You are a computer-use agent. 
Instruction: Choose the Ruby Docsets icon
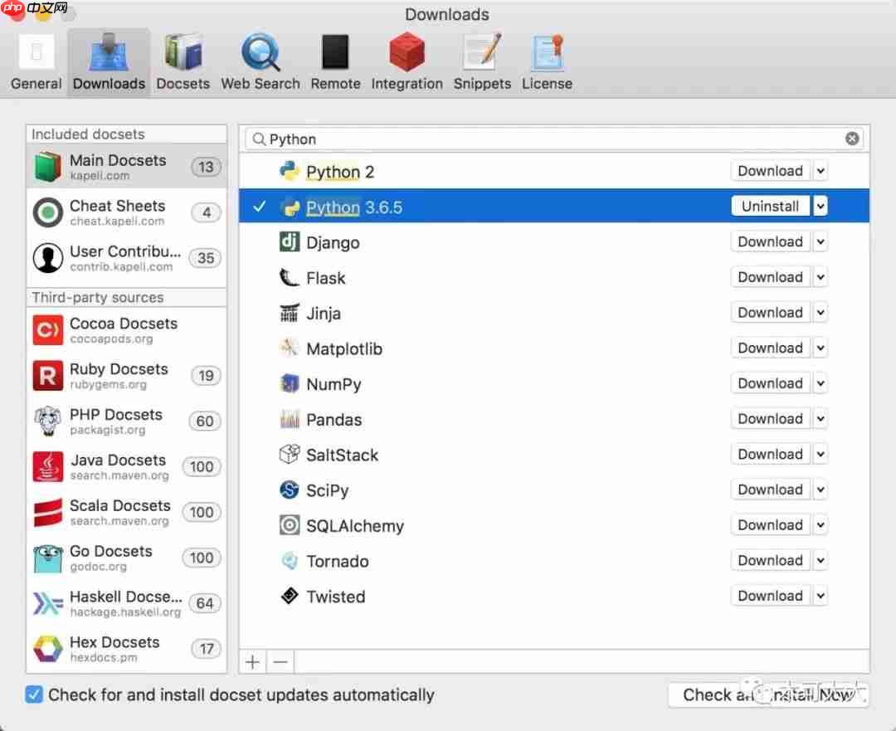pyautogui.click(x=48, y=376)
